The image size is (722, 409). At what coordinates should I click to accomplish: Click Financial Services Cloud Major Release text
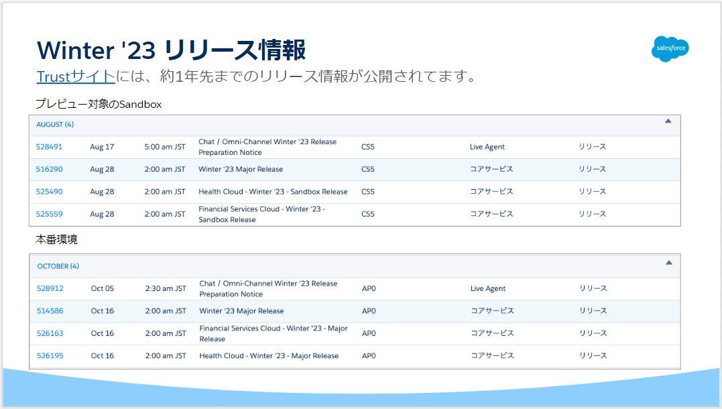[x=274, y=333]
